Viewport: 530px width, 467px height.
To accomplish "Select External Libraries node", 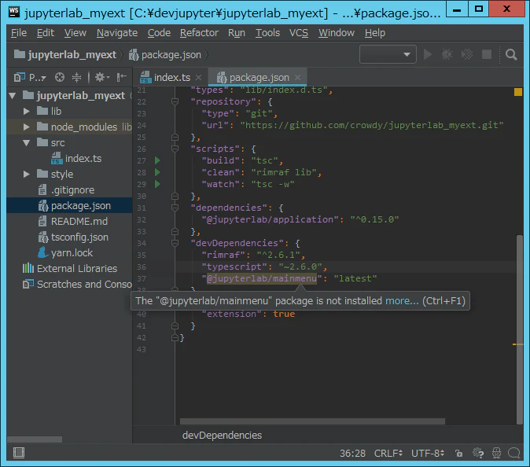I will point(70,268).
